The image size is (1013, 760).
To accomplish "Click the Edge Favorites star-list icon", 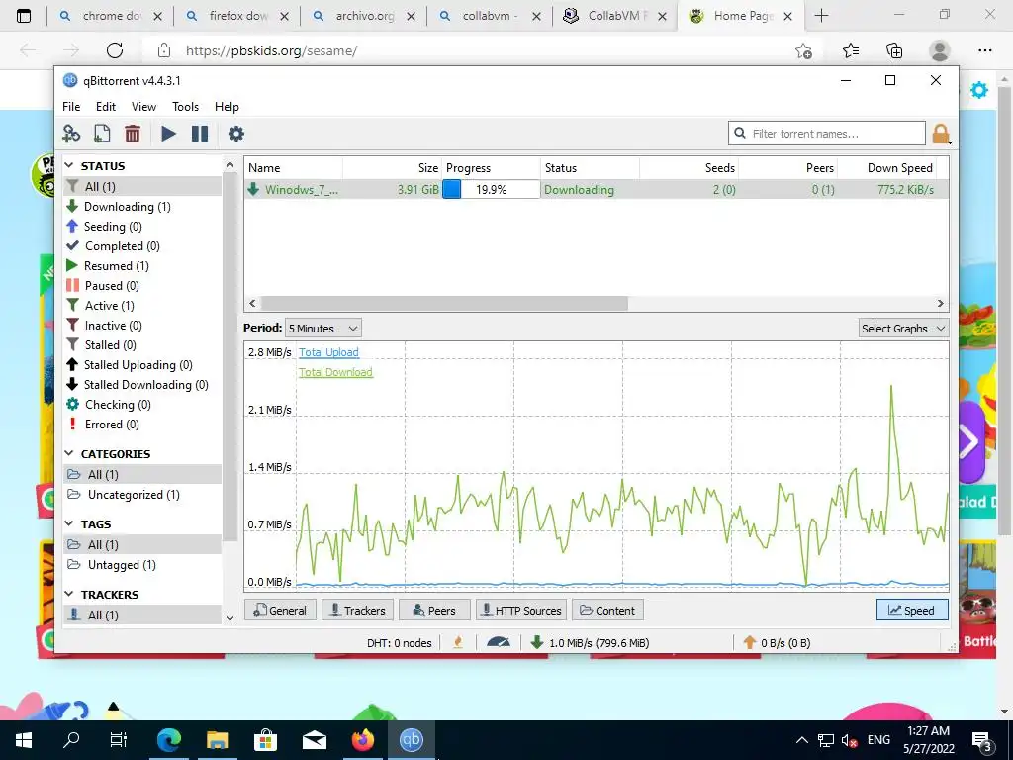I will [850, 50].
